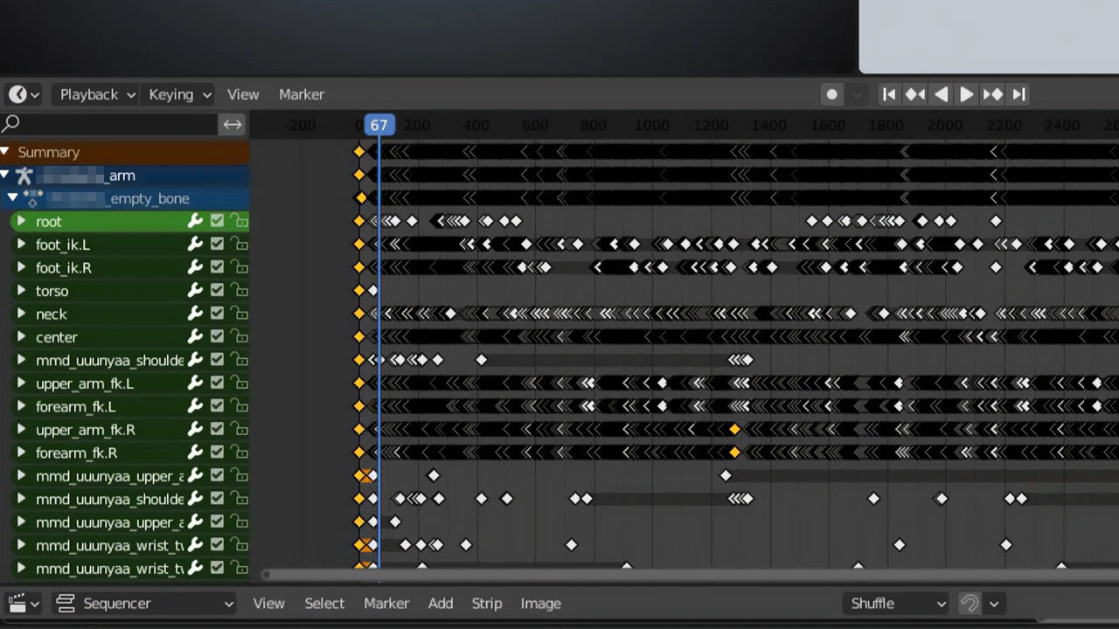Viewport: 1119px width, 629px height.
Task: Open the Marker menu in the timeline header
Action: [302, 94]
